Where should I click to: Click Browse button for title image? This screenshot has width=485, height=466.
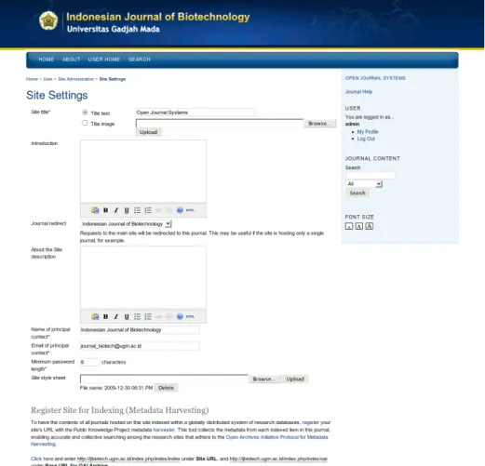[x=320, y=124]
